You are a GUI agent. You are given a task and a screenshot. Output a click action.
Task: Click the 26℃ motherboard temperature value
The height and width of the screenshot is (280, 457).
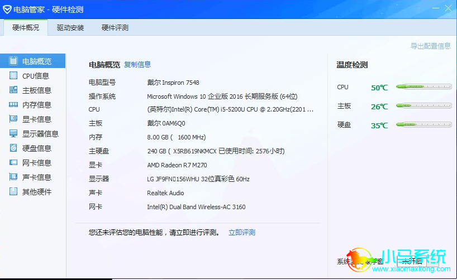click(379, 107)
